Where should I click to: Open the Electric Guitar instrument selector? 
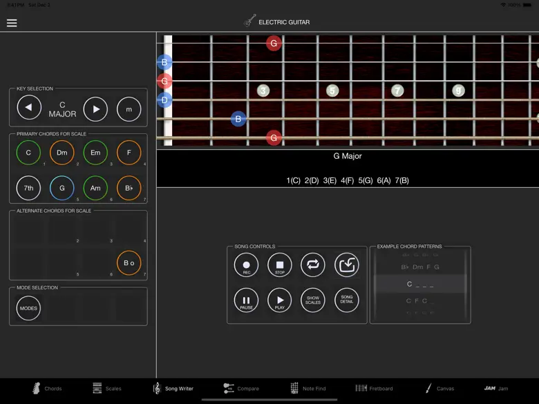click(x=276, y=22)
